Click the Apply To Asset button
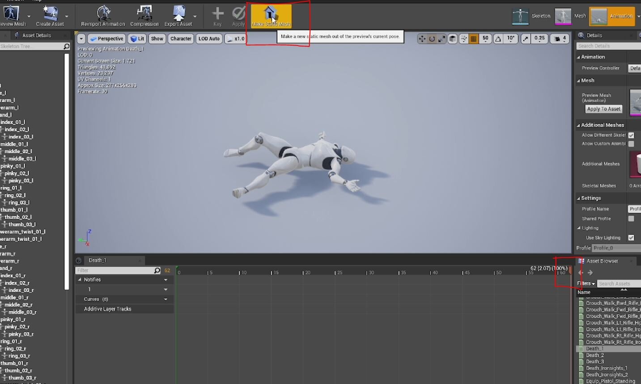 click(x=603, y=109)
